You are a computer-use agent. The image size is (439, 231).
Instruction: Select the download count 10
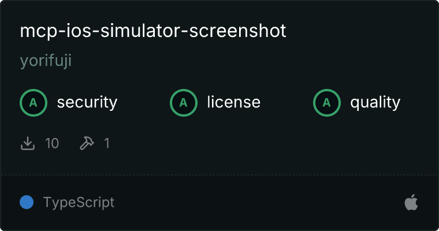click(52, 143)
